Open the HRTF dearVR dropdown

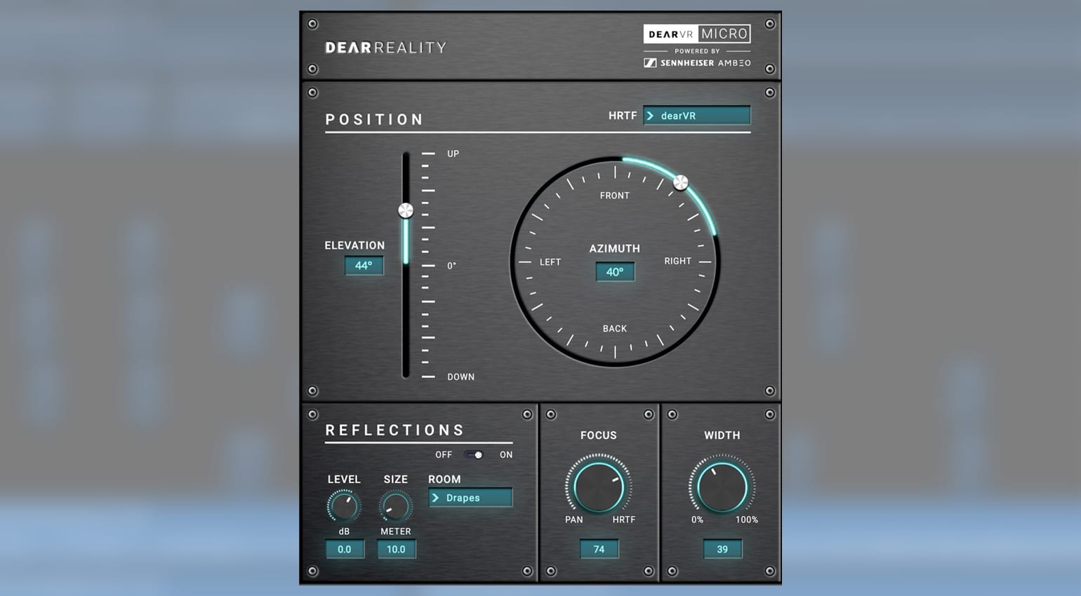697,116
